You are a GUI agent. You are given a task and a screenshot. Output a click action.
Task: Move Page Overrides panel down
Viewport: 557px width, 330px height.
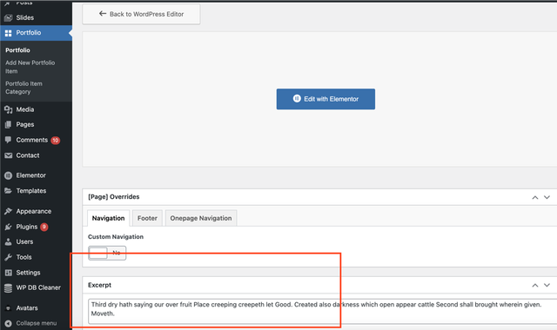[547, 197]
